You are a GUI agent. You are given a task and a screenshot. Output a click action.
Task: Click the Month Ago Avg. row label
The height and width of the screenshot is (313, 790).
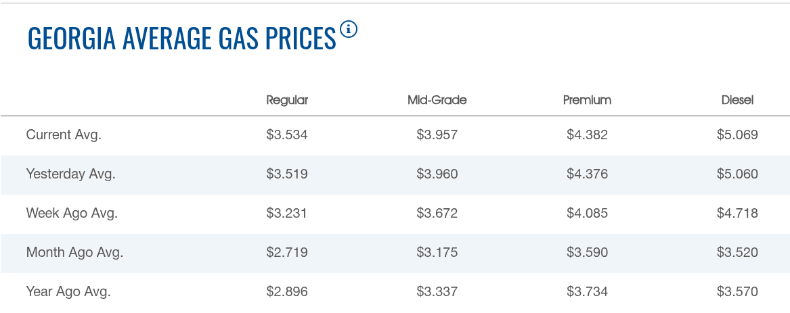tap(74, 253)
